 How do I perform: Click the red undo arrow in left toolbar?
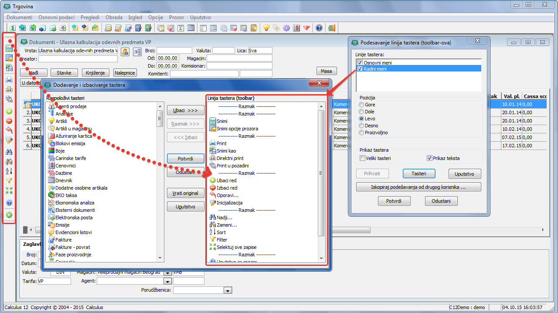click(x=9, y=130)
